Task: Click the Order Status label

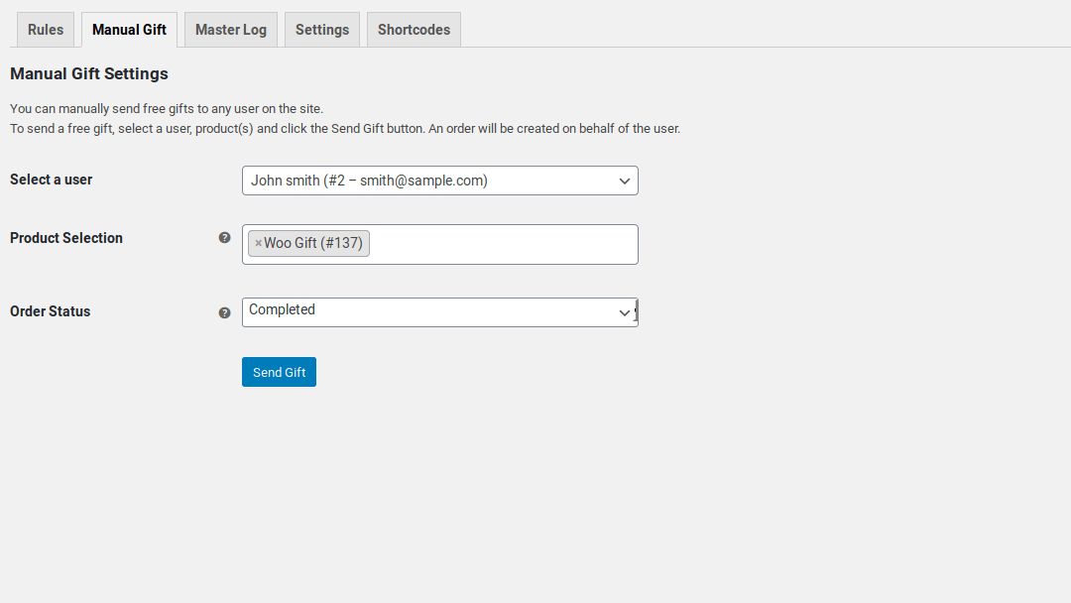Action: point(50,311)
